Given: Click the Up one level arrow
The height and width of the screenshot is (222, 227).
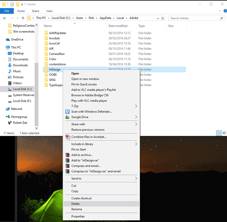Looking at the screenshot, I should tap(23, 18).
